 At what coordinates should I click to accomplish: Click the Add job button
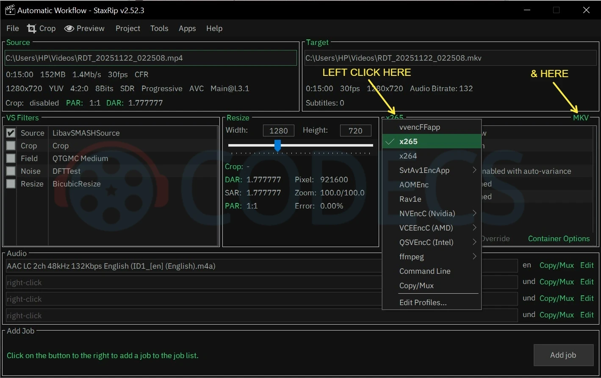click(x=563, y=355)
